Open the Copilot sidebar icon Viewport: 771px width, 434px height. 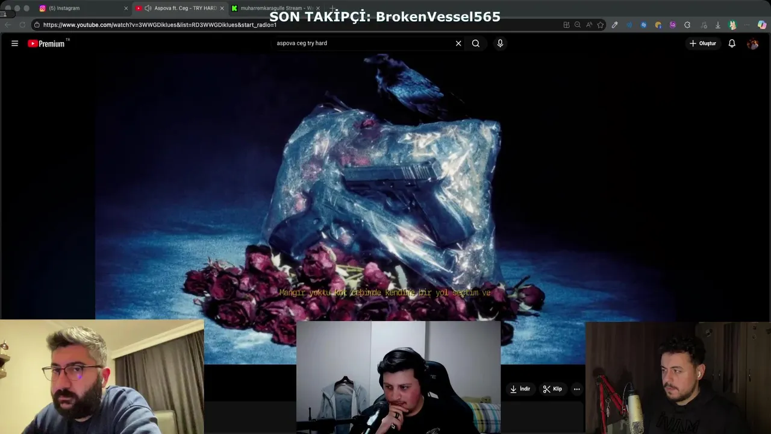pos(762,25)
